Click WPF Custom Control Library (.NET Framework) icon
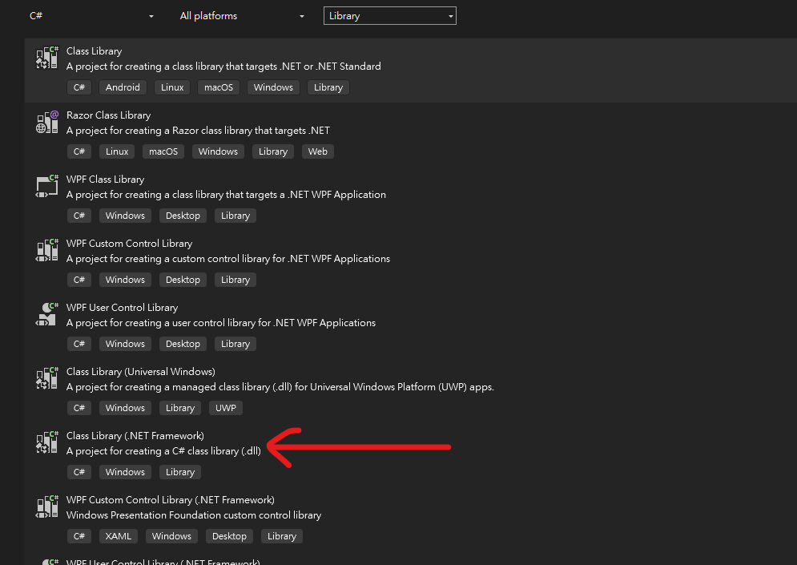The image size is (797, 565). tap(47, 506)
